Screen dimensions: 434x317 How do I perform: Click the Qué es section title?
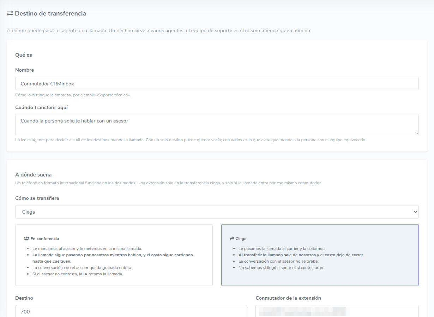(x=24, y=55)
